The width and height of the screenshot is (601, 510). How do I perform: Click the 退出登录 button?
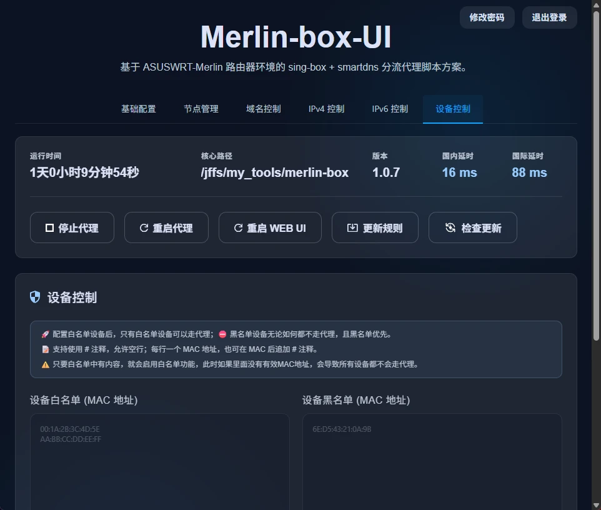[x=549, y=17]
